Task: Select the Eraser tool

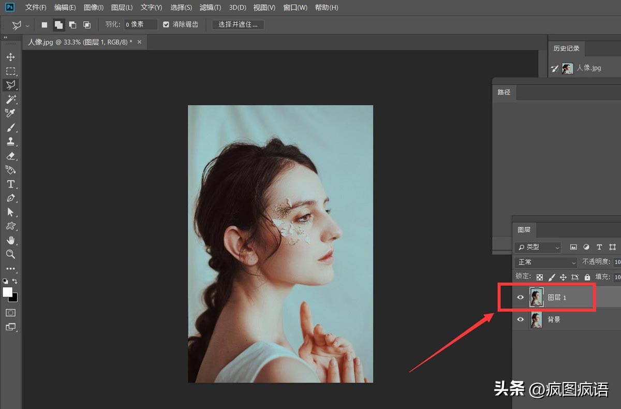Action: point(10,156)
